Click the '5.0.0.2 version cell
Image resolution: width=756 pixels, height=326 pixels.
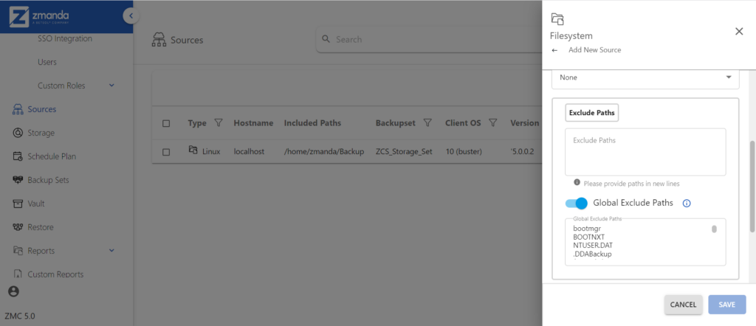[x=523, y=152]
